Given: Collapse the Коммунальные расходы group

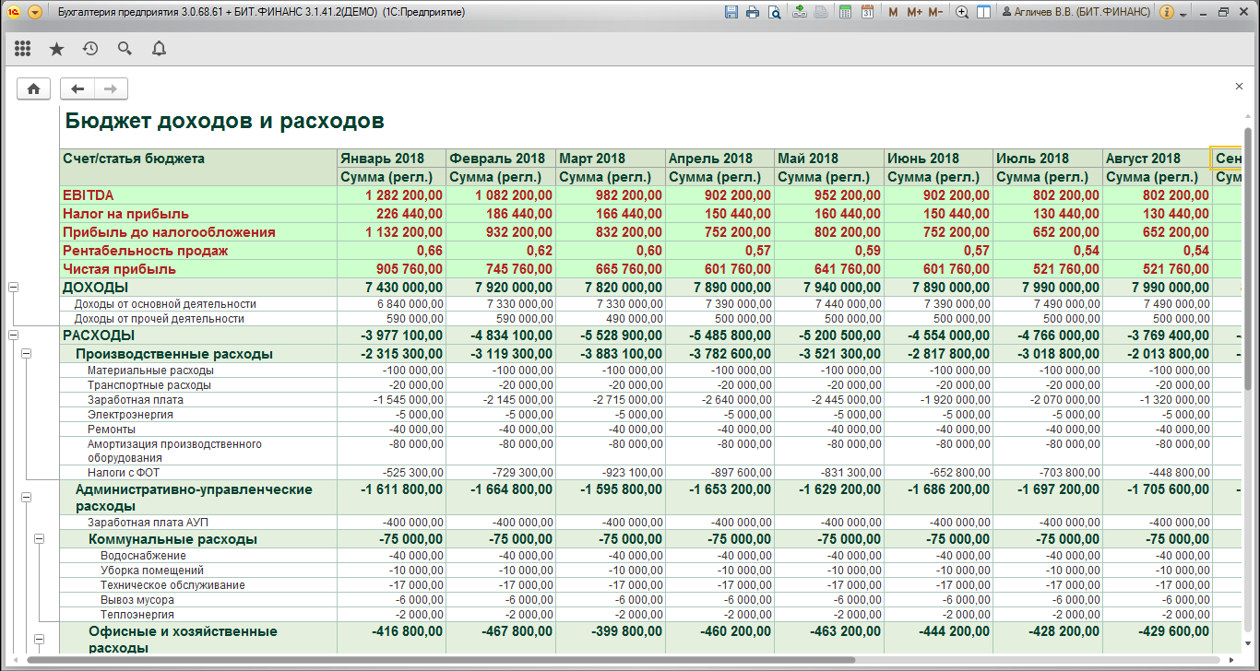Looking at the screenshot, I should click(x=39, y=539).
